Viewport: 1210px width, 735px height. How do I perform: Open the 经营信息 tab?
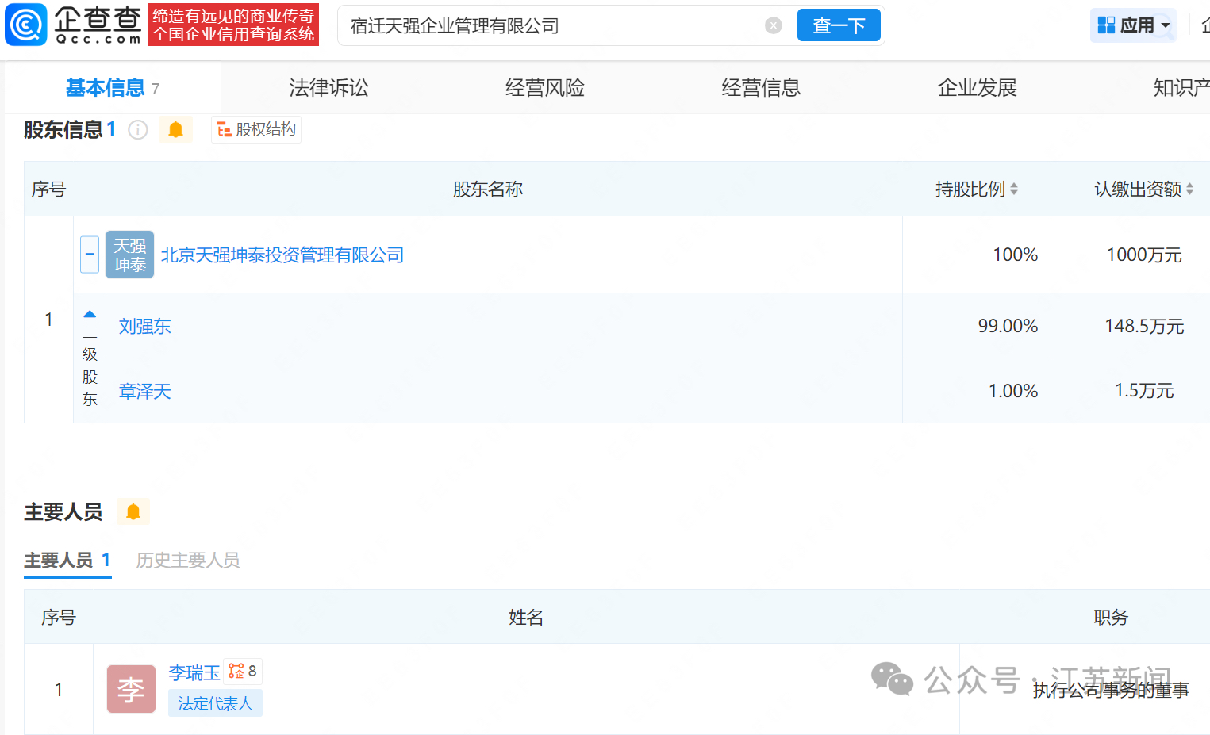pos(761,87)
